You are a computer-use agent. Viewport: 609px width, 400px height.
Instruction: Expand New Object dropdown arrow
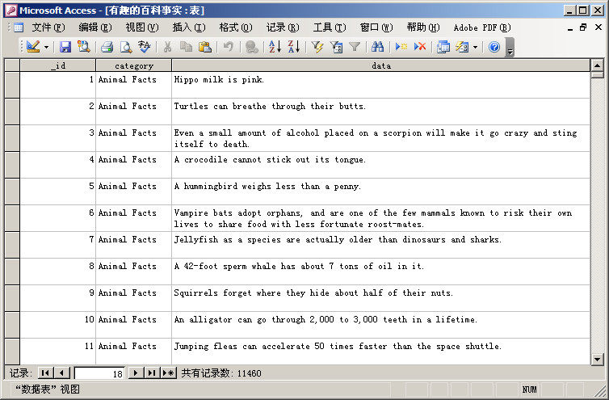coord(475,48)
